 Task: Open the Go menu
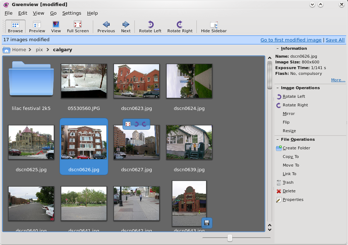[x=53, y=13]
